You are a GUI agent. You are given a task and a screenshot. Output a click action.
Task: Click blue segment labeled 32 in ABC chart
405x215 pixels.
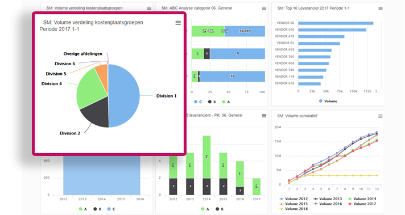(x=233, y=76)
